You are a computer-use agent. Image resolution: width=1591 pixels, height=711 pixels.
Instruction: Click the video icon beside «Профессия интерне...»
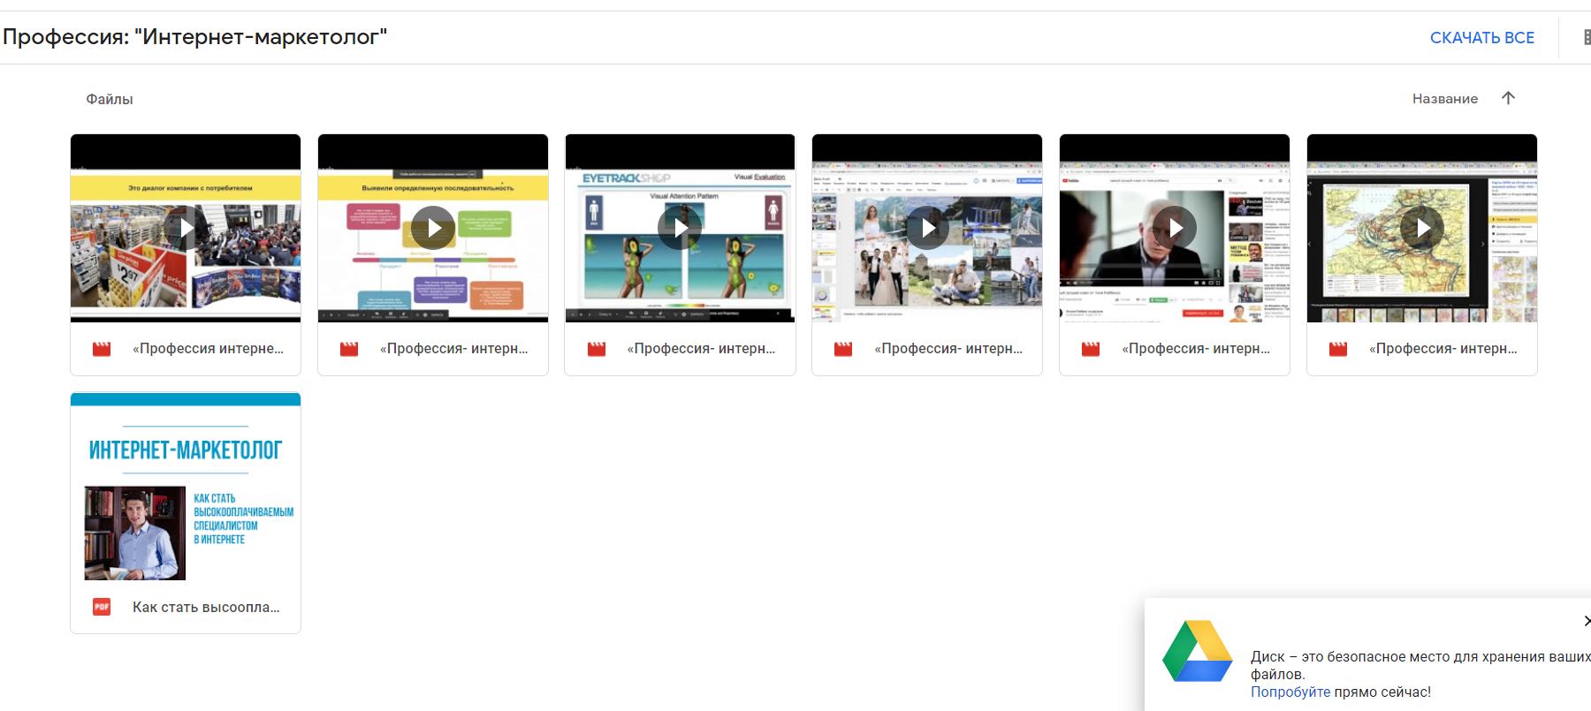coord(102,349)
